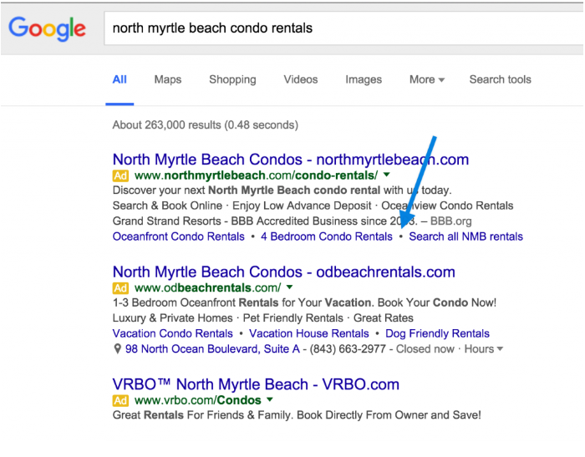Open 98 North Ocean Boulevard address link
This screenshot has width=585, height=457.
(212, 349)
